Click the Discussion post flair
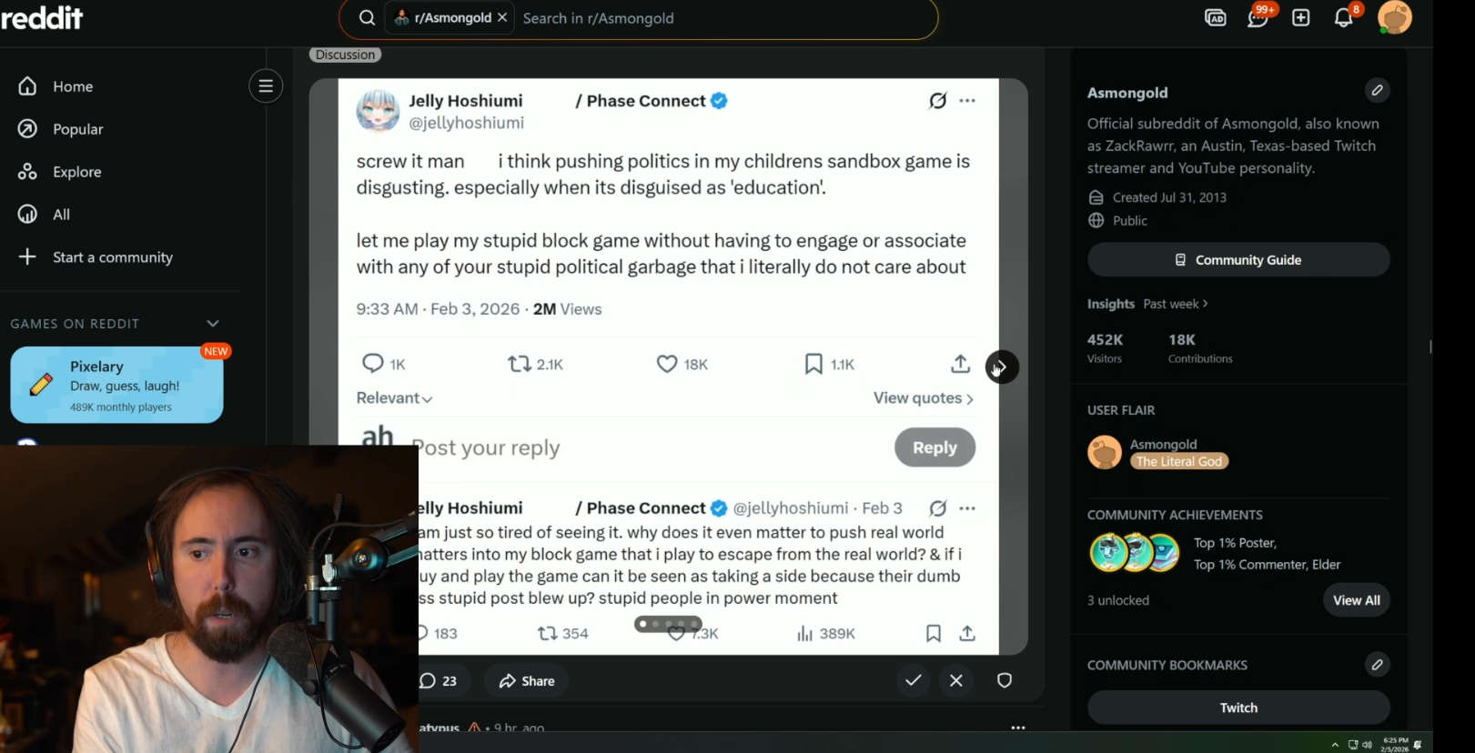Screen dimensions: 1475x753 click(x=345, y=55)
